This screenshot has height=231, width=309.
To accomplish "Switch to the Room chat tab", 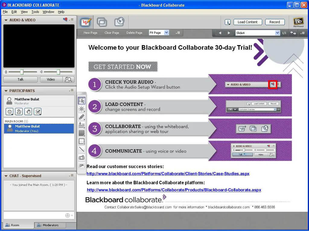I will tap(18, 225).
